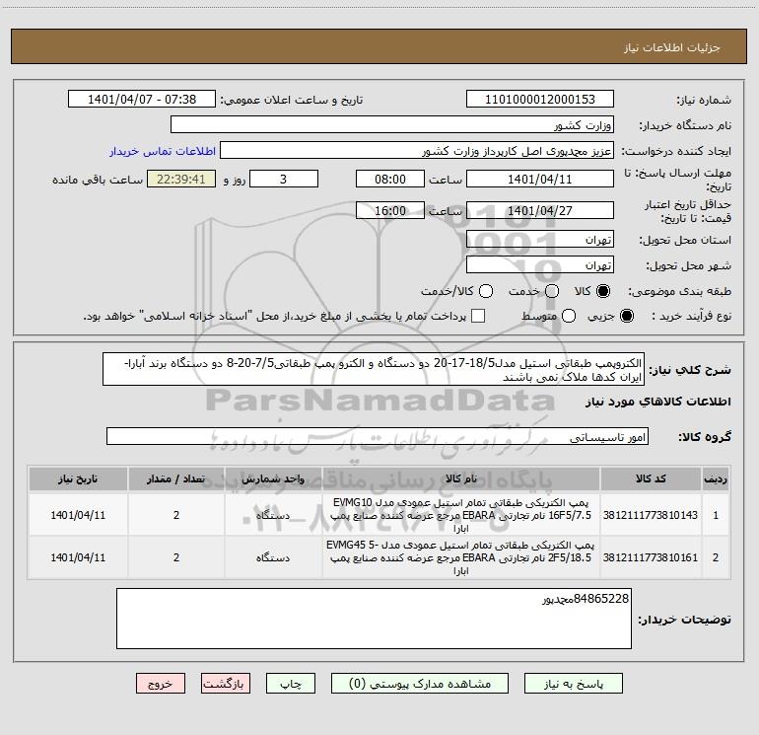
Task: Click the شرح کلی نیاز description box
Action: pyautogui.click(x=374, y=370)
